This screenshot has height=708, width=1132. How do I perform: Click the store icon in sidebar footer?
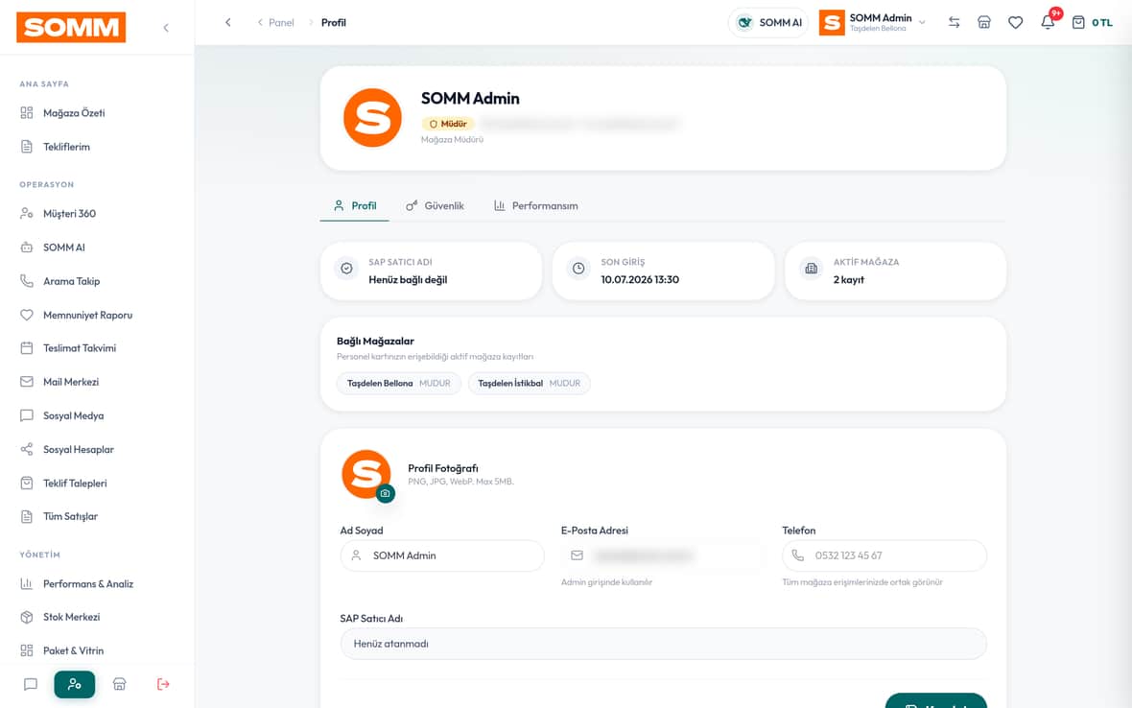pos(120,684)
